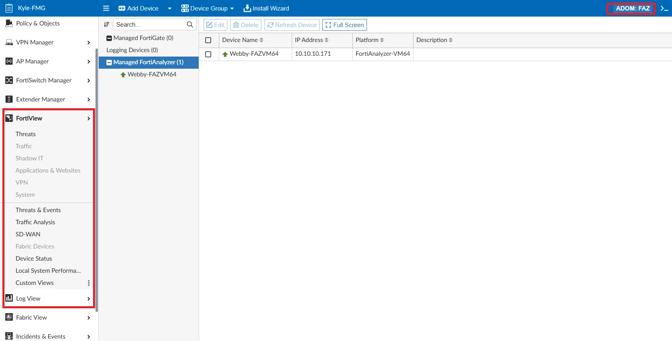Click the Fabric View icon
Image resolution: width=672 pixels, height=341 pixels.
tap(9, 318)
